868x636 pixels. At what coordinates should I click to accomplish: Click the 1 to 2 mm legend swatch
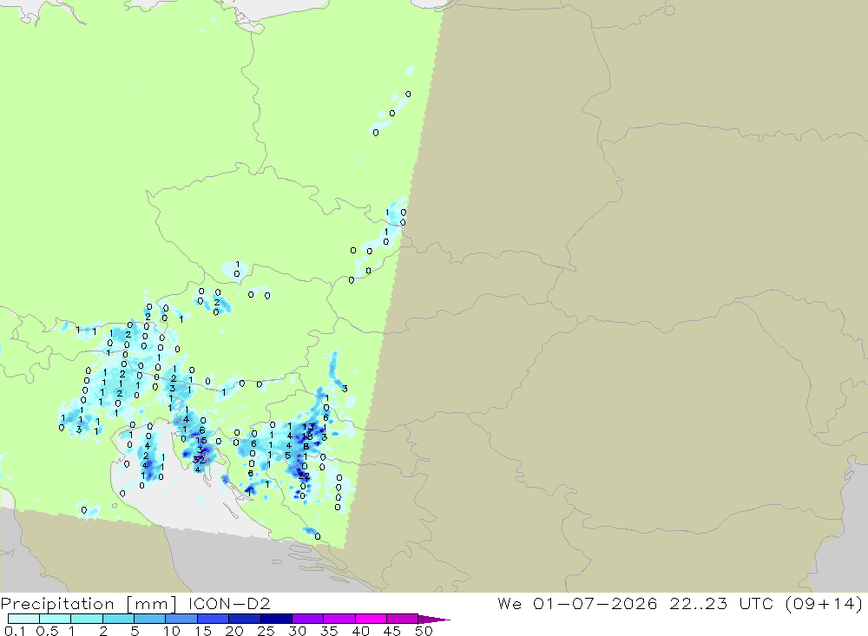pyautogui.click(x=86, y=619)
